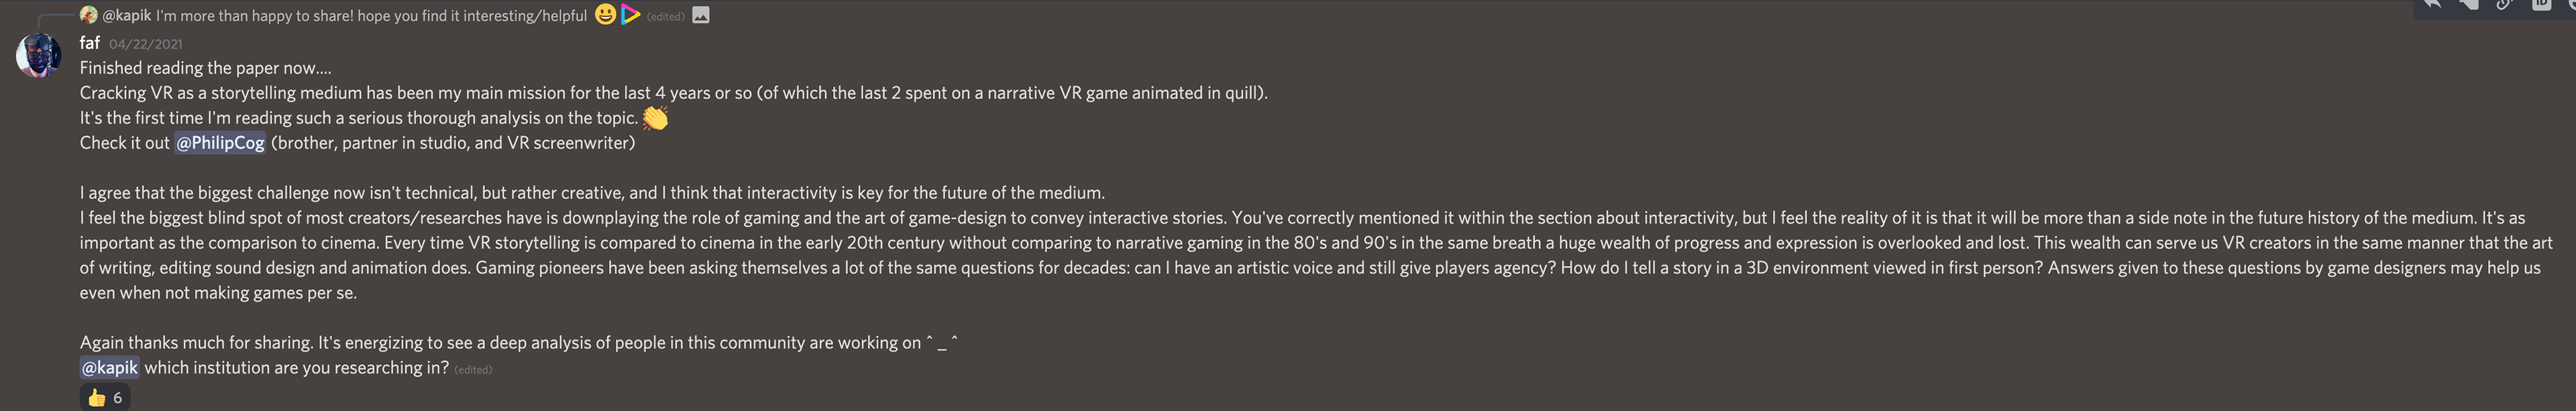Image resolution: width=2576 pixels, height=411 pixels.
Task: Click the Copy ID icon
Action: 2541,4
